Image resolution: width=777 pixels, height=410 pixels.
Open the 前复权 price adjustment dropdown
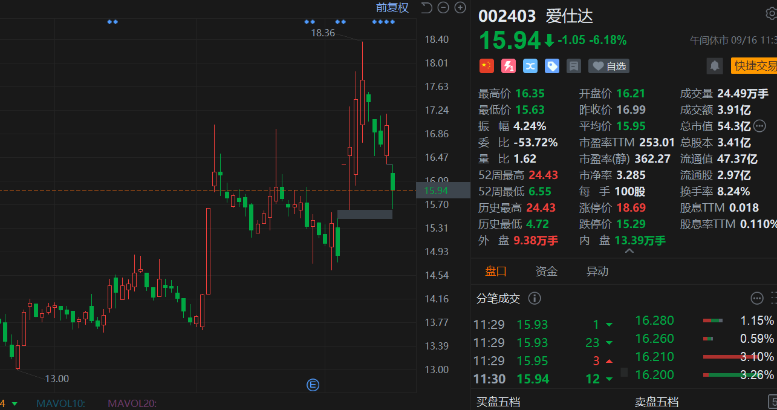392,8
